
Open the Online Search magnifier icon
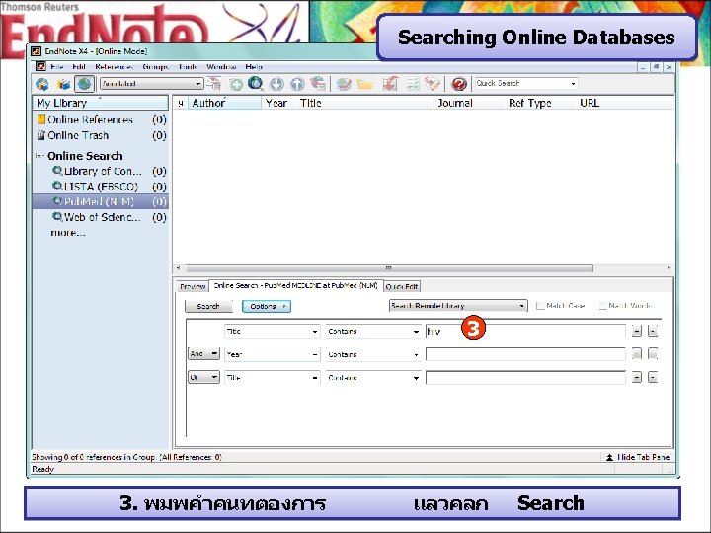tap(256, 83)
